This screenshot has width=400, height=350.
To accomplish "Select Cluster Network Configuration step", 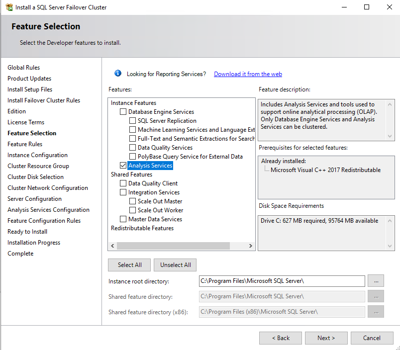I will (x=48, y=188).
